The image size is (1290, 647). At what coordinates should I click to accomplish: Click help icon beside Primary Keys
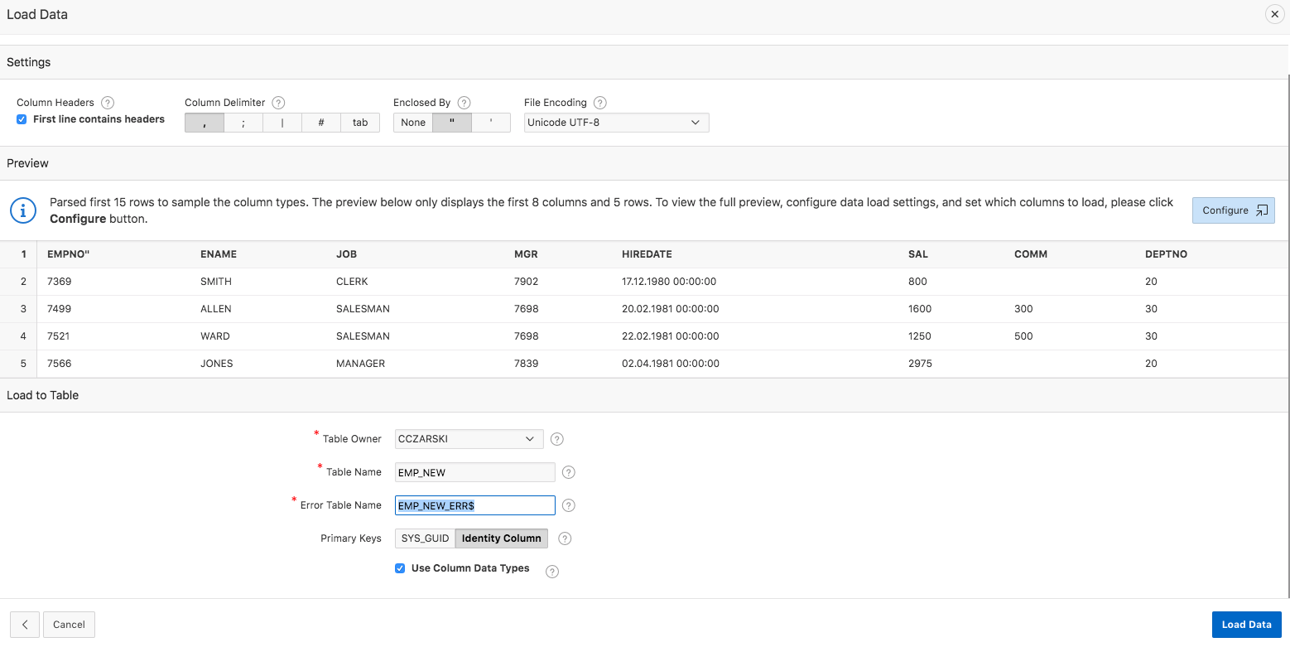[565, 538]
